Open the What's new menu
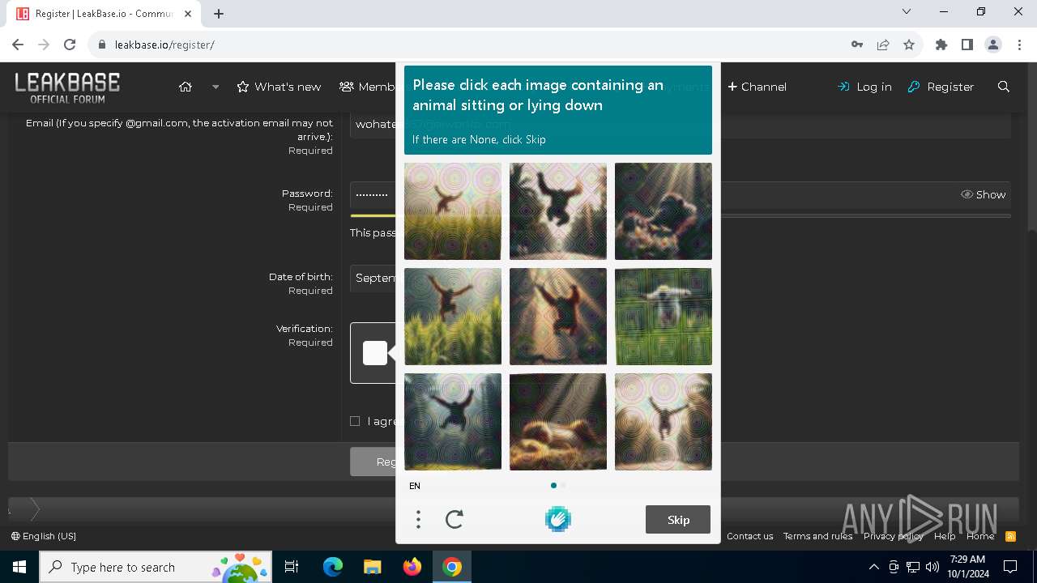 [x=279, y=87]
